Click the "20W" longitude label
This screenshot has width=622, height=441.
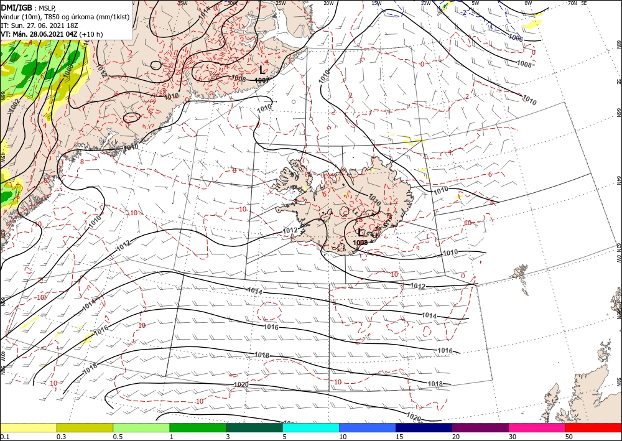(x=328, y=3)
